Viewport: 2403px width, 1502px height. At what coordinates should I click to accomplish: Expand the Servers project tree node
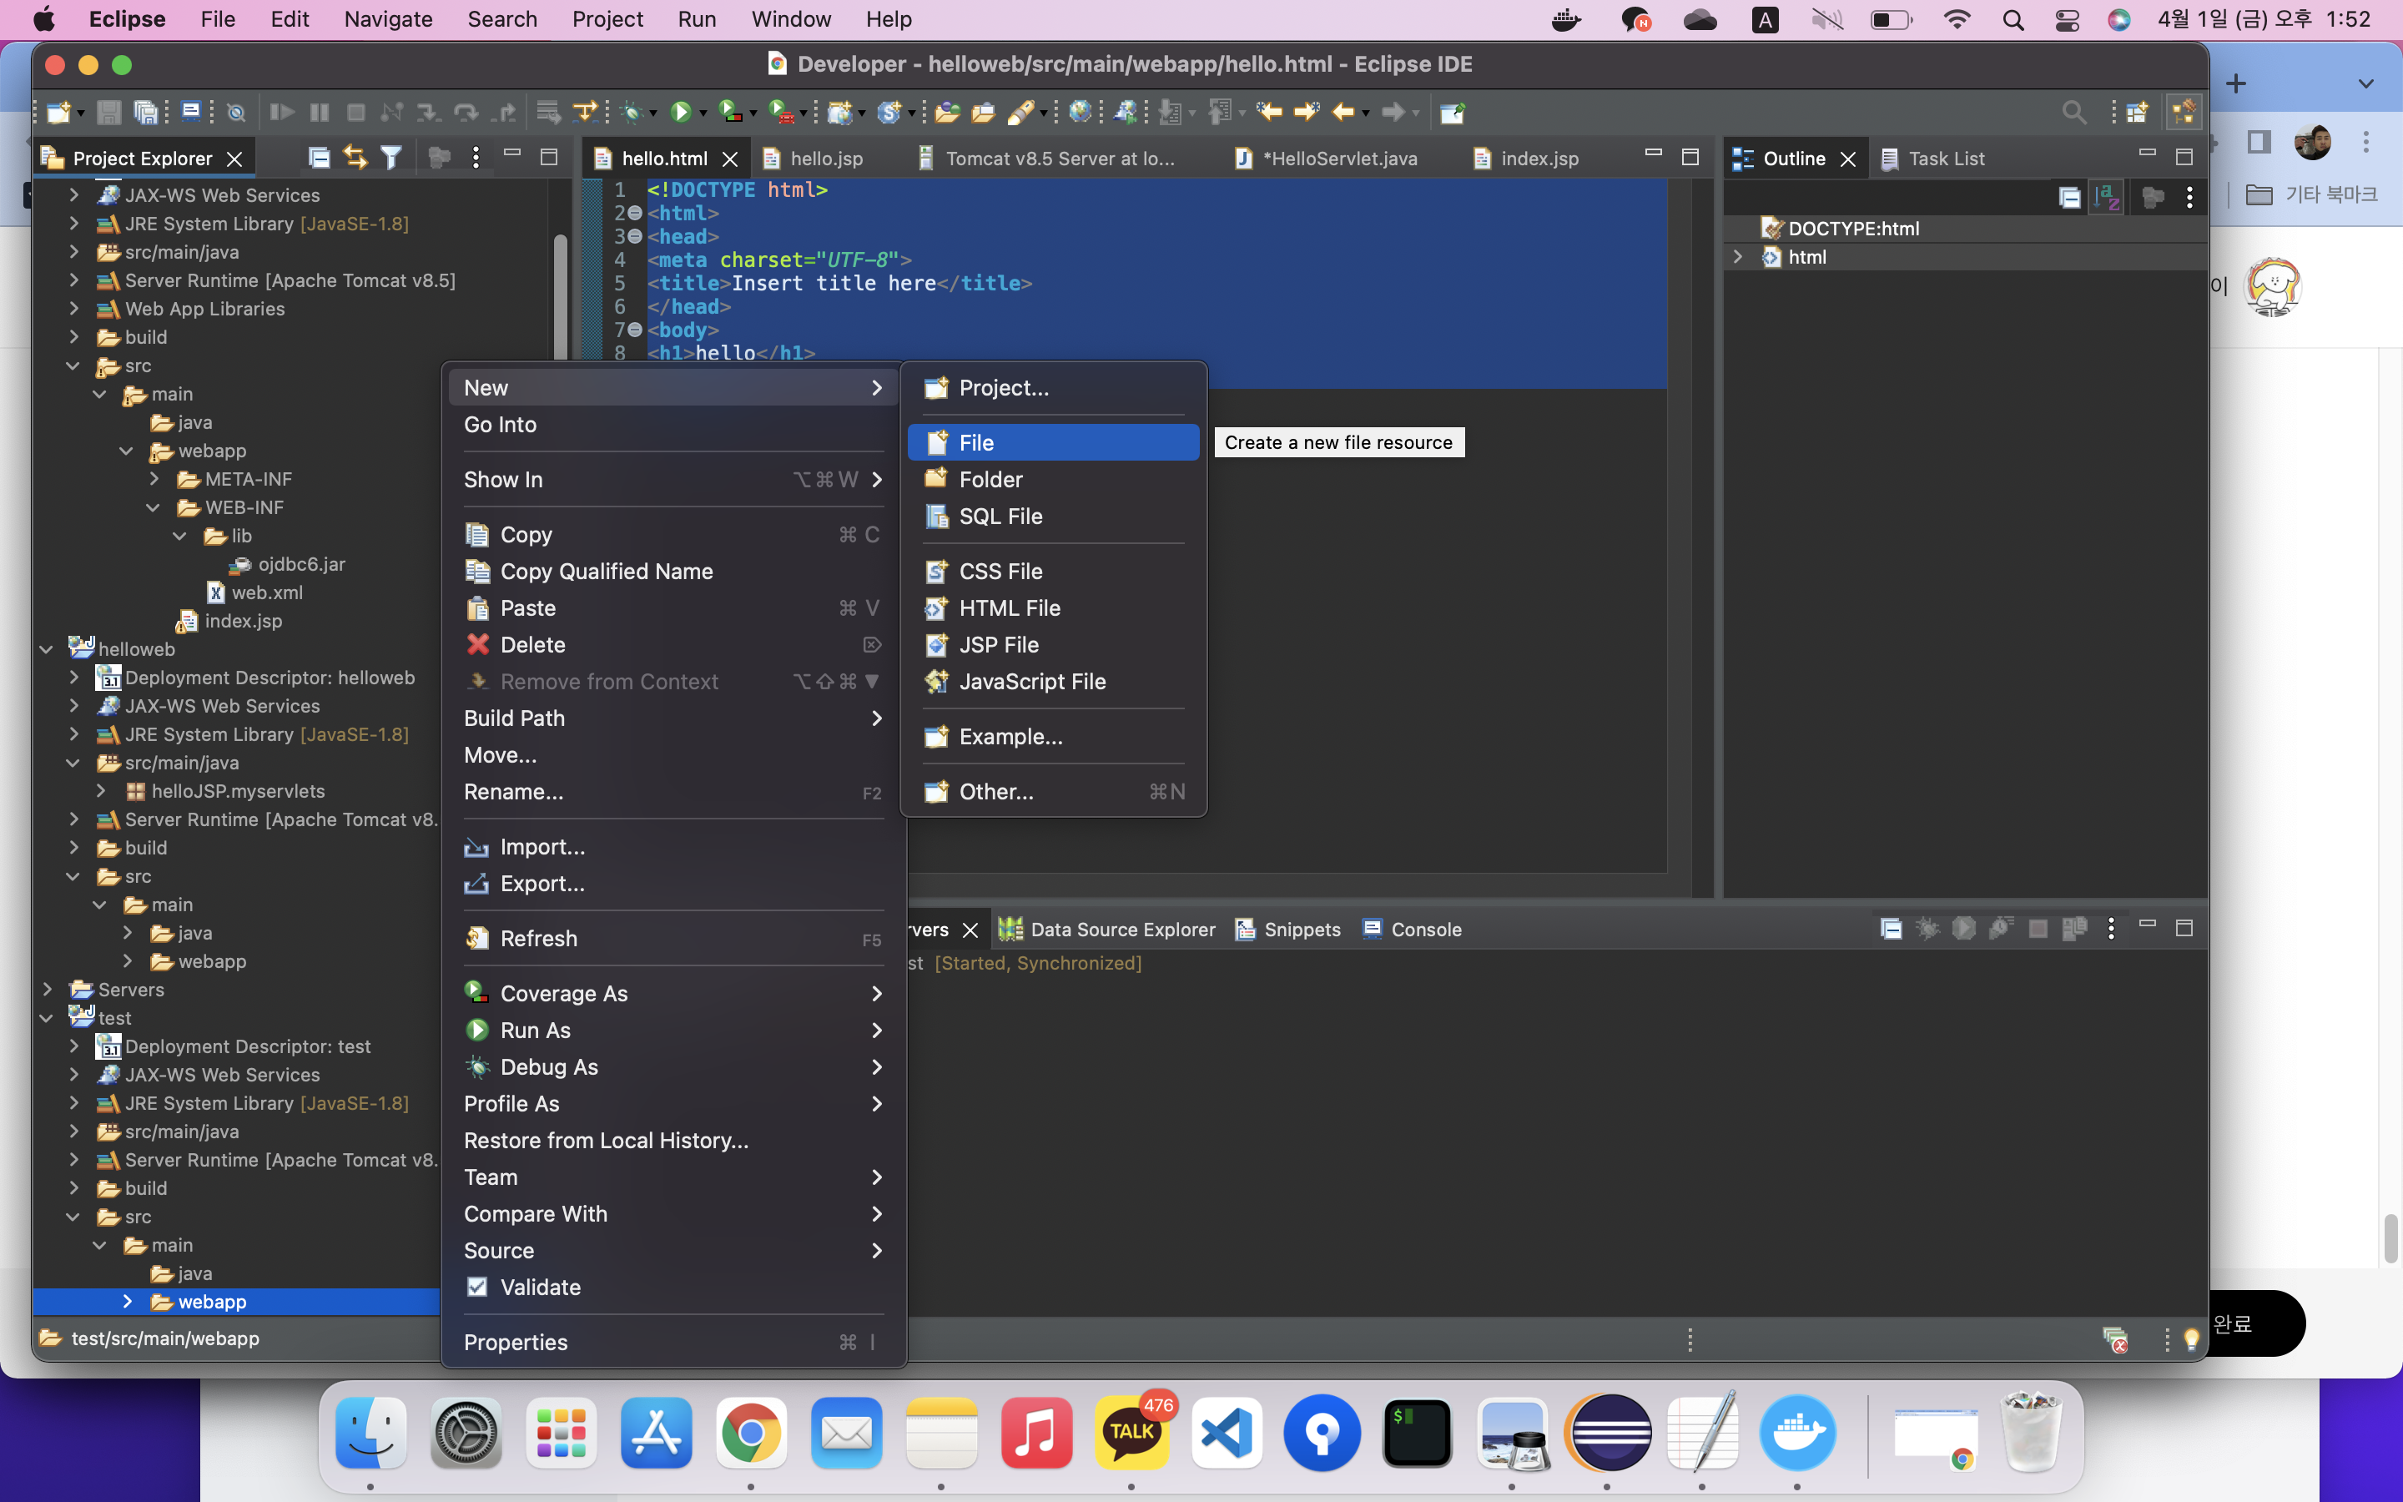(47, 990)
